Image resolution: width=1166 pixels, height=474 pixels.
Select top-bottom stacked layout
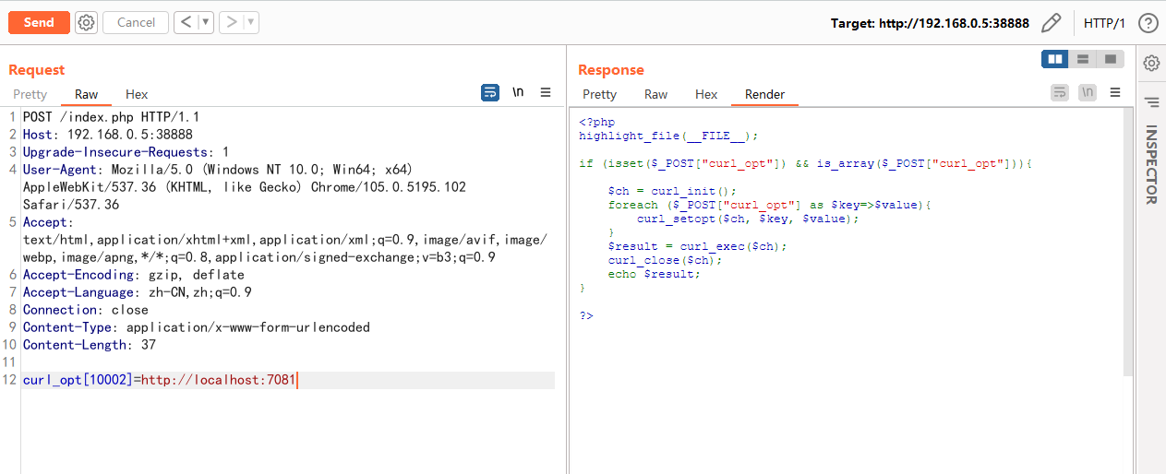point(1082,59)
